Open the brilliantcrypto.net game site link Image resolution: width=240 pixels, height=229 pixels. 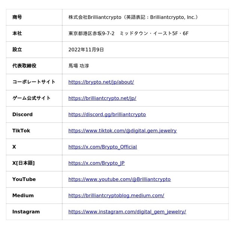102,98
